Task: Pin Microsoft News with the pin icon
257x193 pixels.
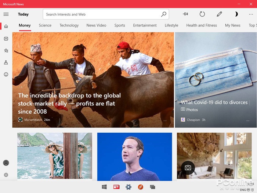Action: pos(185,14)
